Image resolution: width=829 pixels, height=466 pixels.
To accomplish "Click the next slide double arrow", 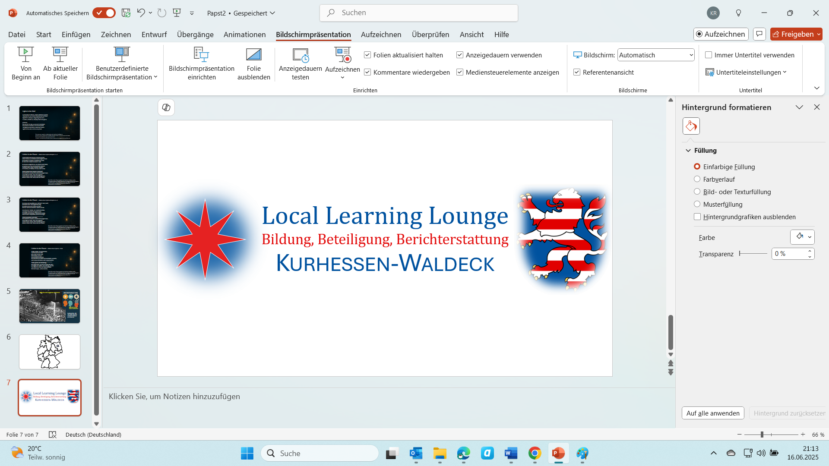I will point(671,372).
